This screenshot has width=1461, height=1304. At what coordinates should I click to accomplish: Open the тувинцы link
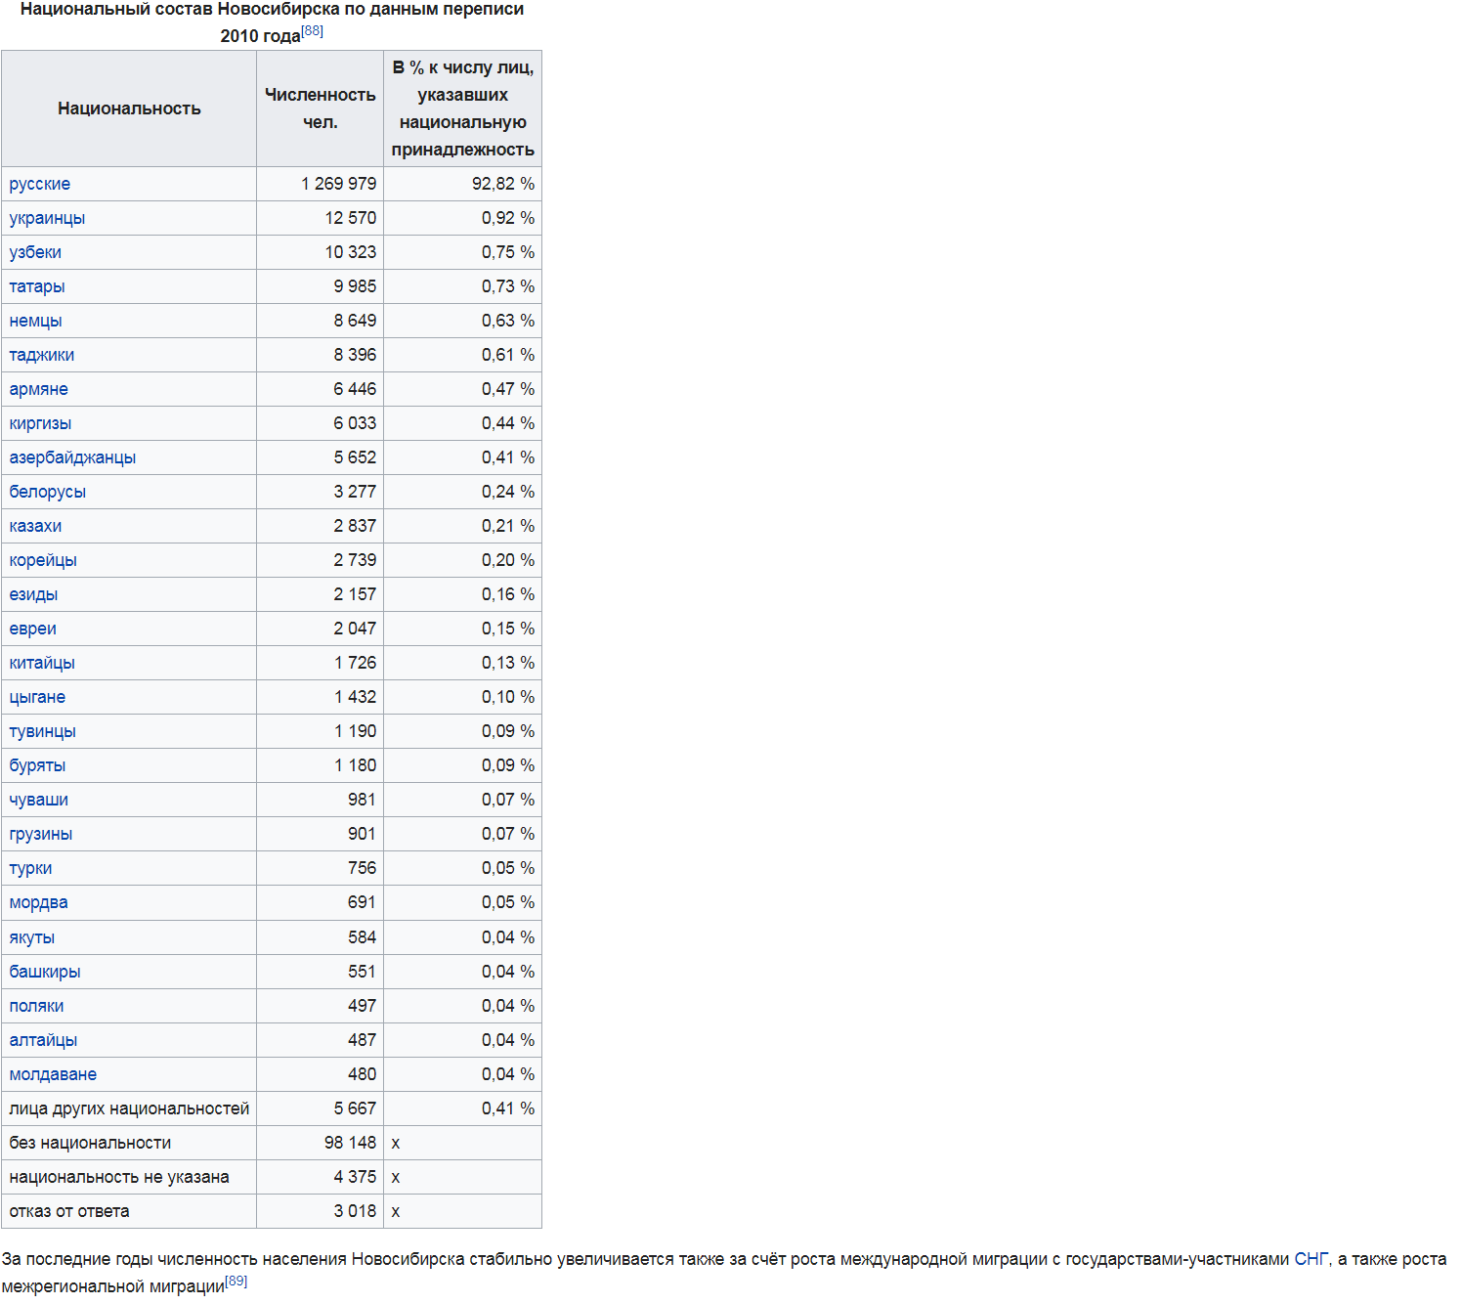click(42, 731)
